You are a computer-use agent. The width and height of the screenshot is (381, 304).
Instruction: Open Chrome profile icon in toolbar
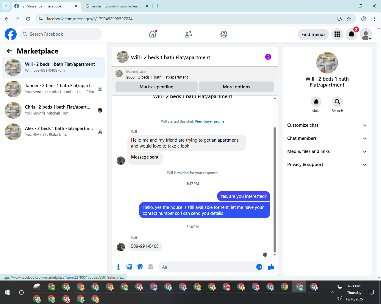tap(364, 19)
